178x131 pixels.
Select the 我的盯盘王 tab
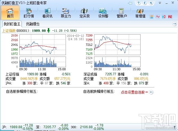tap(12, 24)
